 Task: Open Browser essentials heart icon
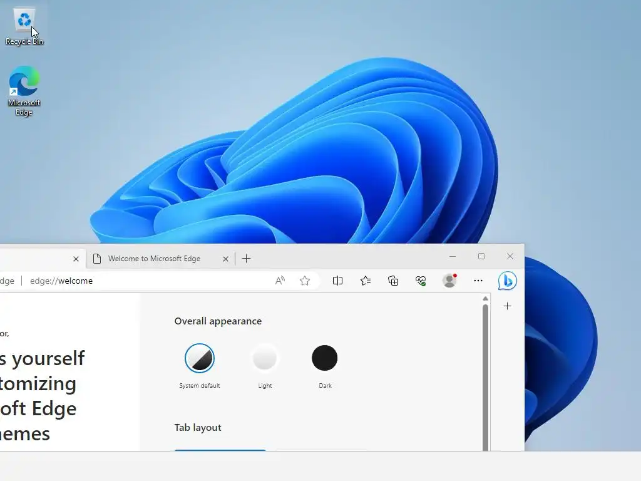point(421,281)
